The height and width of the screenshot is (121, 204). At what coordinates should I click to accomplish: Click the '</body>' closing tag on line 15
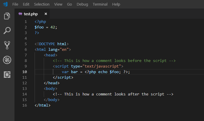(x=52, y=100)
